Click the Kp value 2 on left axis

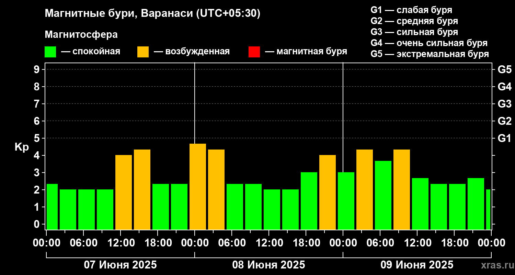click(37, 190)
